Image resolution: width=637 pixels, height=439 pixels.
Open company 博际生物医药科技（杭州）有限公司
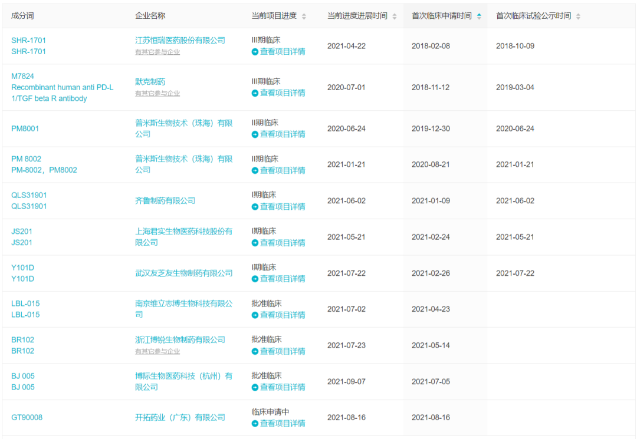point(183,381)
